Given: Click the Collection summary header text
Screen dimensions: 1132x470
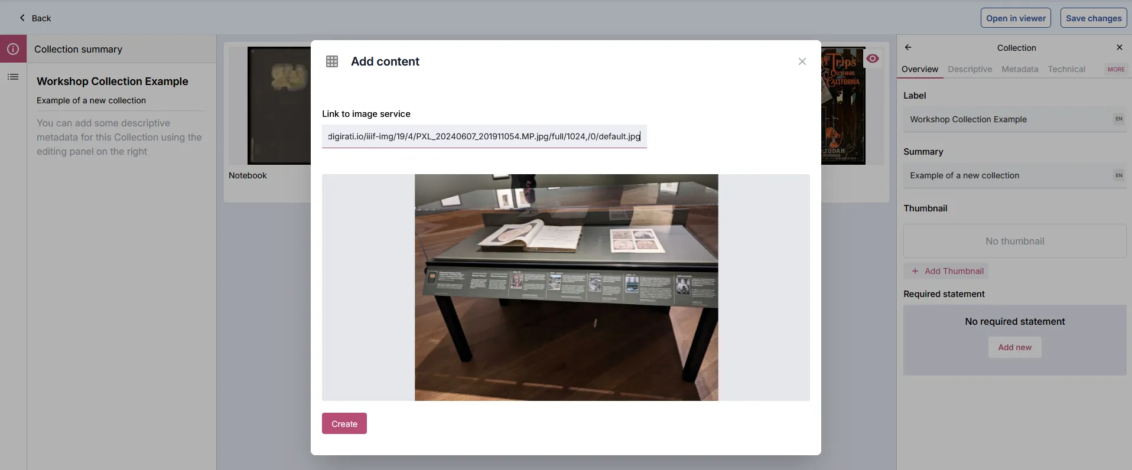Looking at the screenshot, I should coord(78,49).
